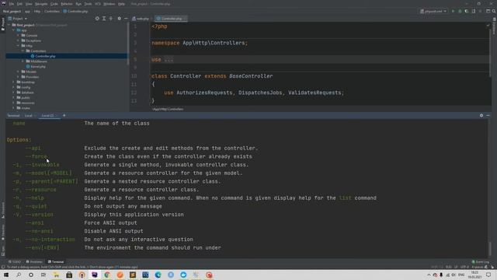
Task: Collapse the Controllers folder
Action: [x=23, y=51]
